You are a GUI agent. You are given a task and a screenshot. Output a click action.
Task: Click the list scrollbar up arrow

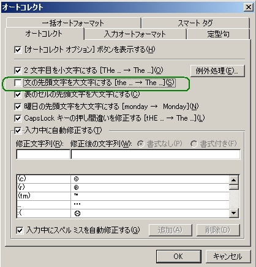(233, 180)
